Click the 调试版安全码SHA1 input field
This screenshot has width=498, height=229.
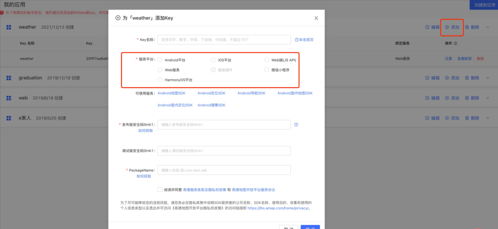pyautogui.click(x=224, y=151)
